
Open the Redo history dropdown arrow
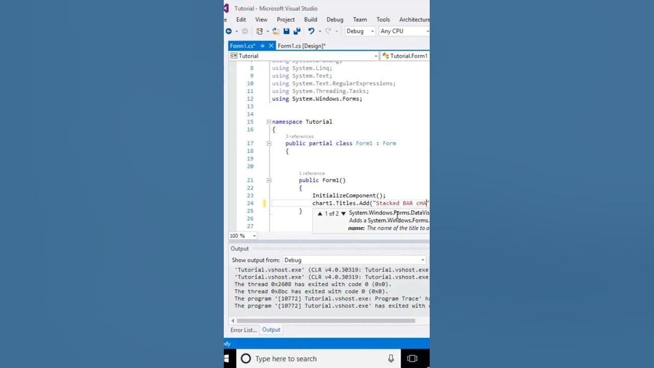[x=336, y=31]
